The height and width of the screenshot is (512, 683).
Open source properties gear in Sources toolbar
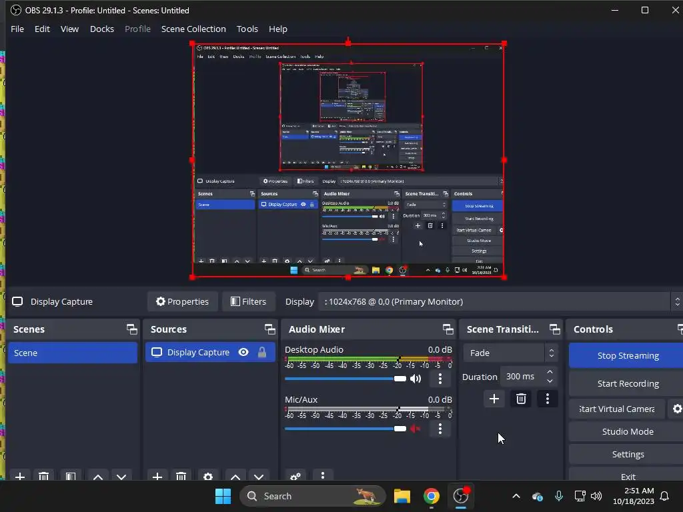pyautogui.click(x=208, y=476)
